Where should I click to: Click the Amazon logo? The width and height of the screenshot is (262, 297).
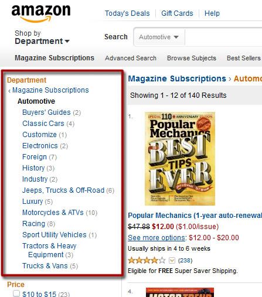[41, 13]
